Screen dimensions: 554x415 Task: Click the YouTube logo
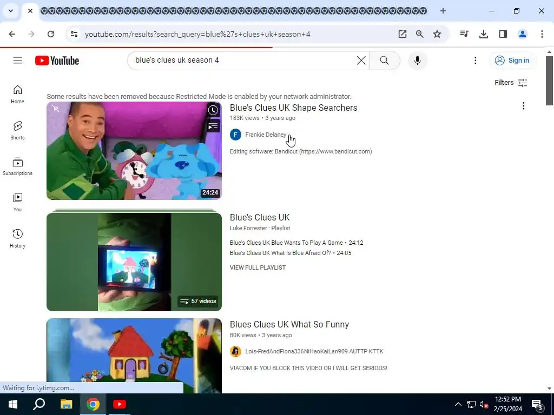coord(57,61)
